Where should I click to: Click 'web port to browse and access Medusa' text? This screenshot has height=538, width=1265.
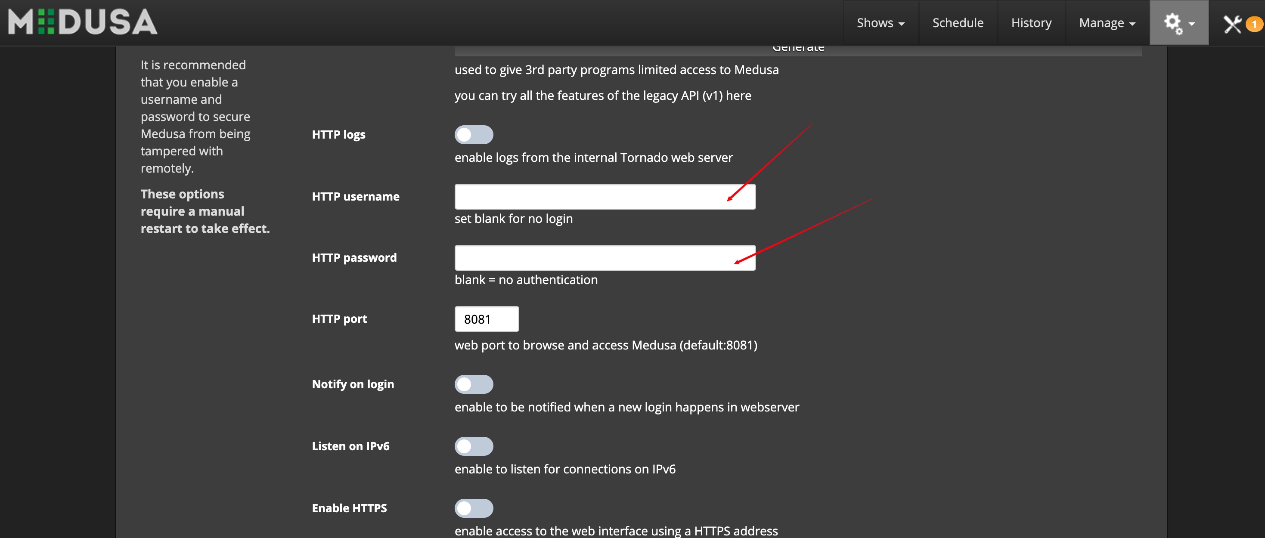point(606,345)
